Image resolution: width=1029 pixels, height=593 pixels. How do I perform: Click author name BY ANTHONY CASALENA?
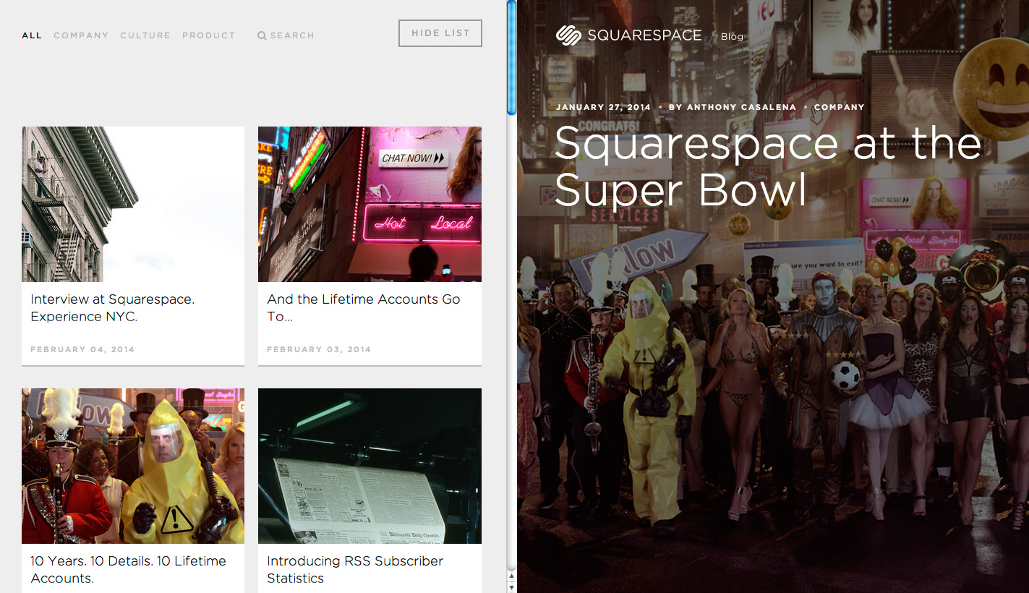point(733,107)
